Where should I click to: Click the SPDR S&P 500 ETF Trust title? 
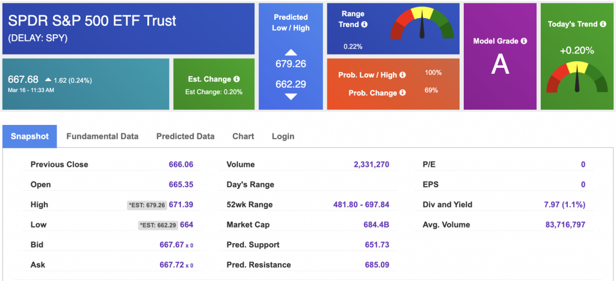pyautogui.click(x=92, y=20)
